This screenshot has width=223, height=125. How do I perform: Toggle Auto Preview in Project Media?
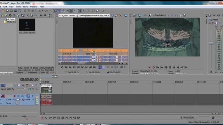point(49,15)
